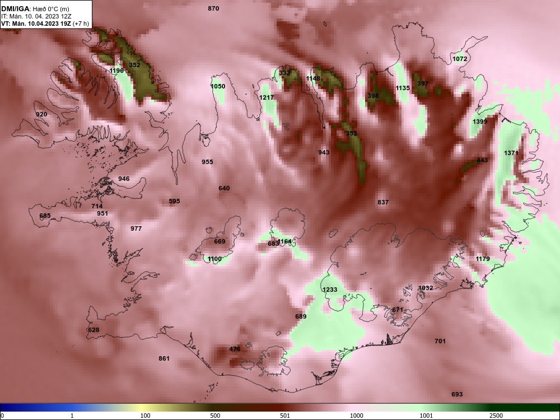Click the 714 value label
The height and width of the screenshot is (420, 560).
tap(97, 206)
